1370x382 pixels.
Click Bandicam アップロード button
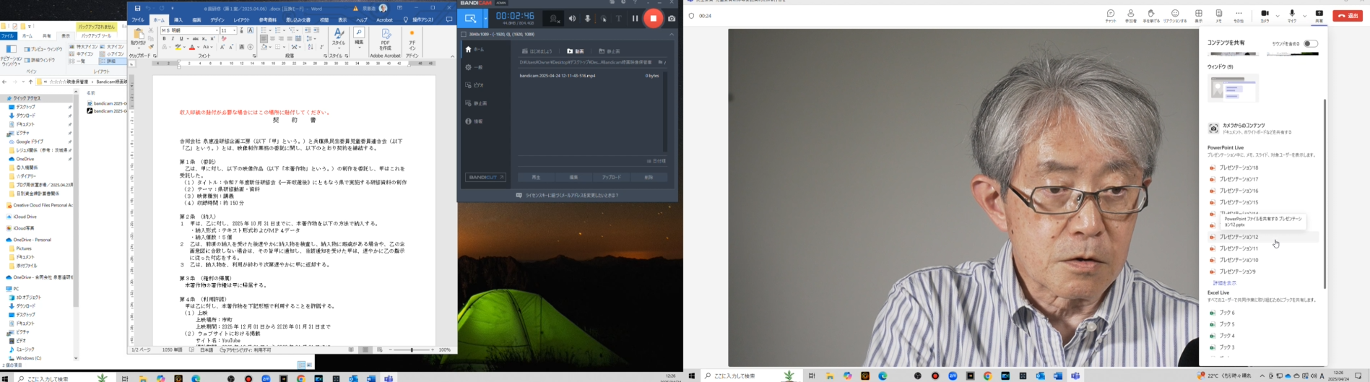tap(611, 177)
